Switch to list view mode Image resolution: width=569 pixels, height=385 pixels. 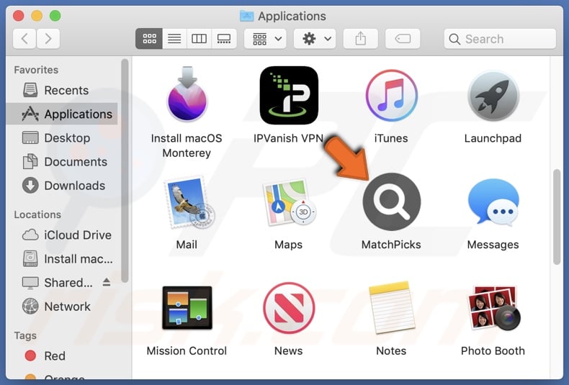click(174, 39)
